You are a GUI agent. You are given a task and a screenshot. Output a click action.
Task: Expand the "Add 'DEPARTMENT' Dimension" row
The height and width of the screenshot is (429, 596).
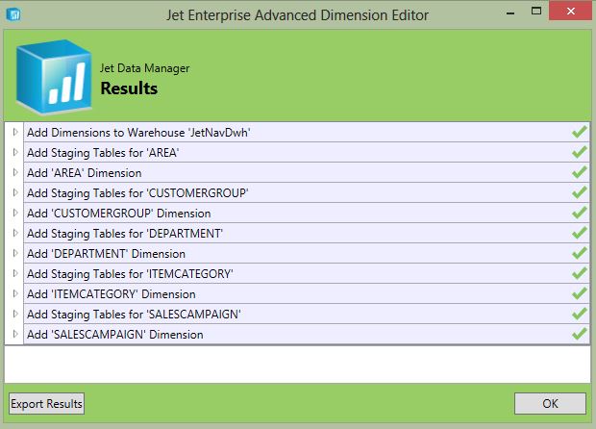click(x=15, y=253)
